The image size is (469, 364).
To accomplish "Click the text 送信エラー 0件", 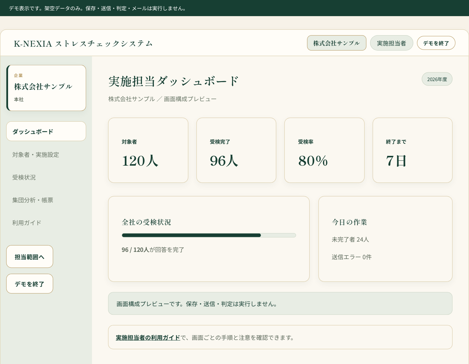I will (351, 257).
